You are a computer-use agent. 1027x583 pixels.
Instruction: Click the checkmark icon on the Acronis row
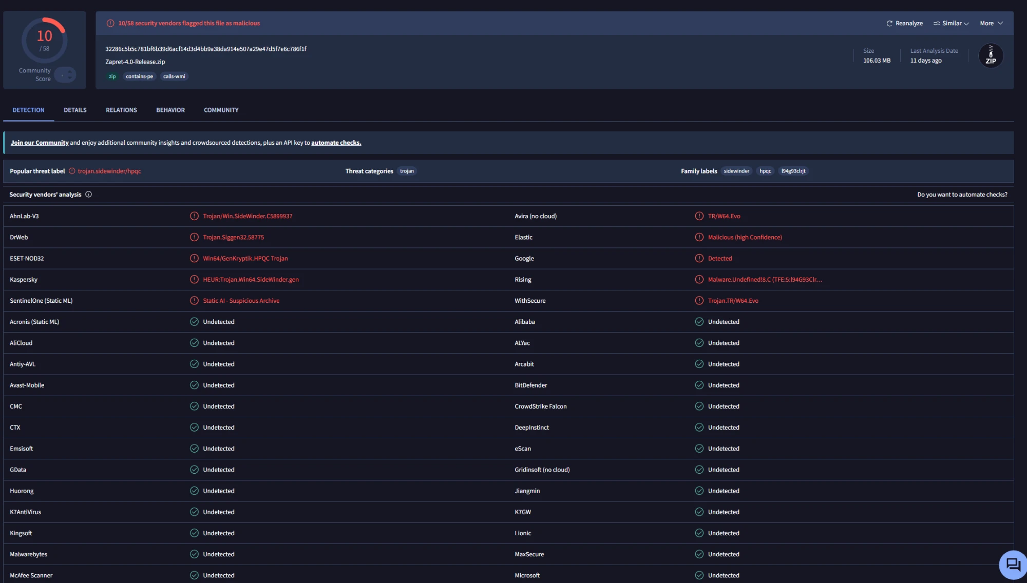coord(194,322)
